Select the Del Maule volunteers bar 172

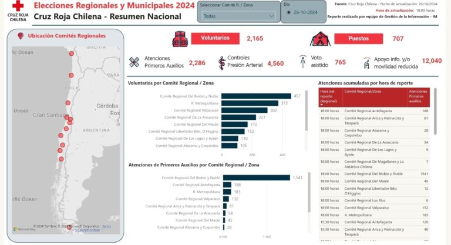(234, 125)
